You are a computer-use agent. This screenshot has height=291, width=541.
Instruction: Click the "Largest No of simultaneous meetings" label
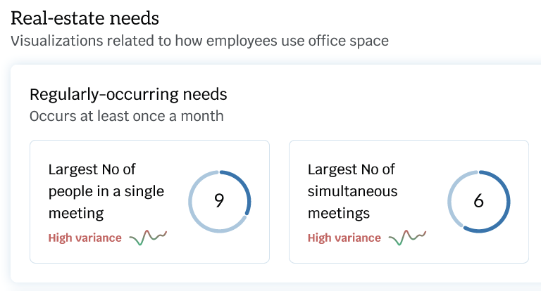[x=353, y=190]
